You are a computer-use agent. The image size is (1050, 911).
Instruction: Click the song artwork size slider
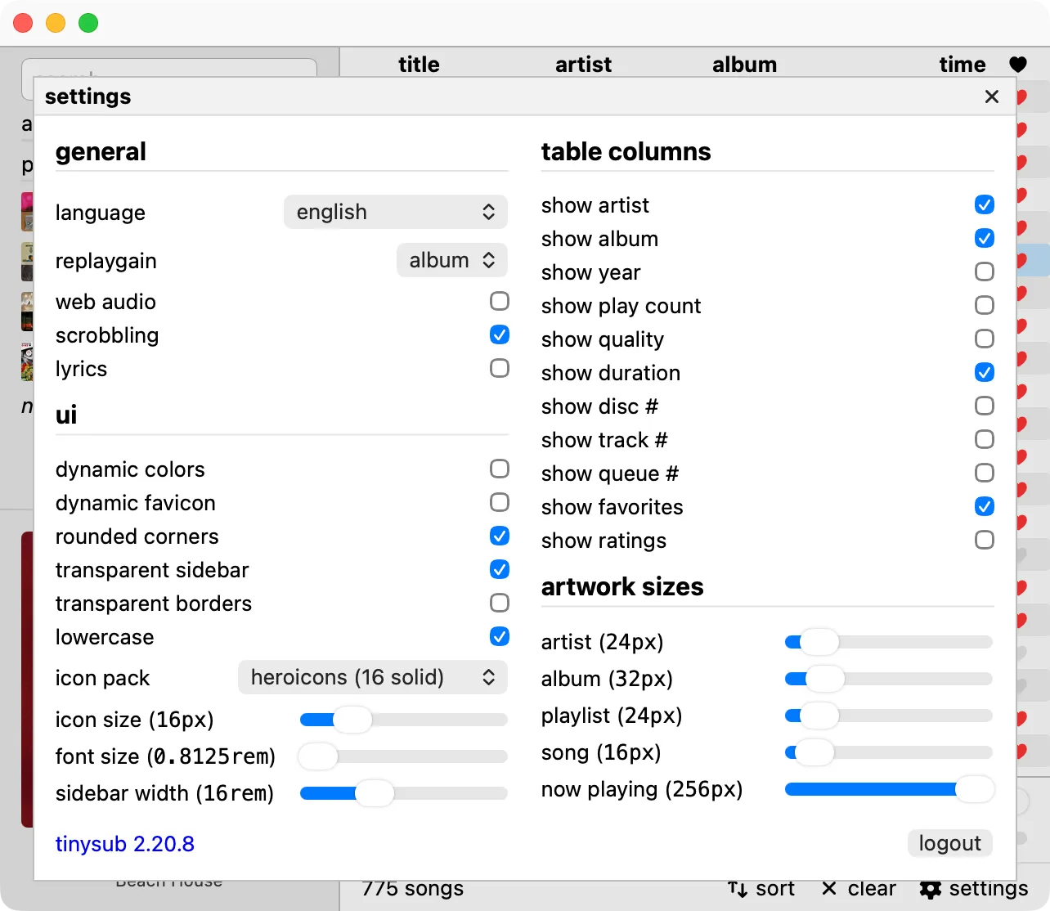889,752
